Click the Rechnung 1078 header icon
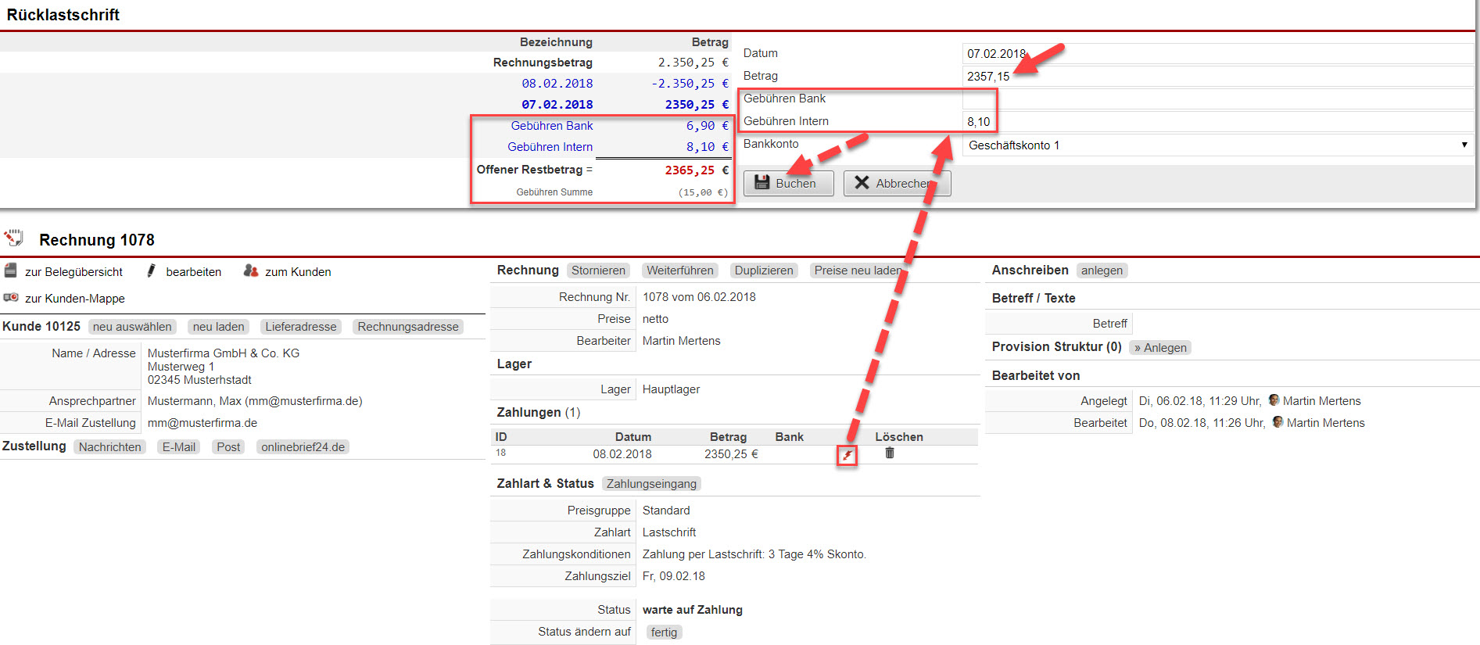This screenshot has width=1480, height=645. 14,238
